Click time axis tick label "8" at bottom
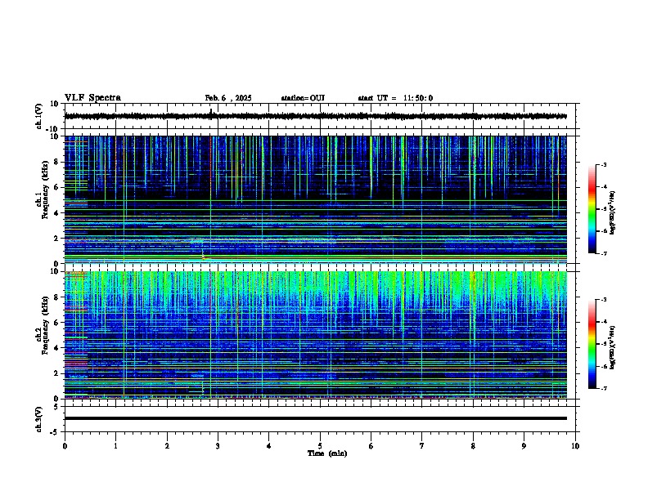This screenshot has width=648, height=500. 473,446
